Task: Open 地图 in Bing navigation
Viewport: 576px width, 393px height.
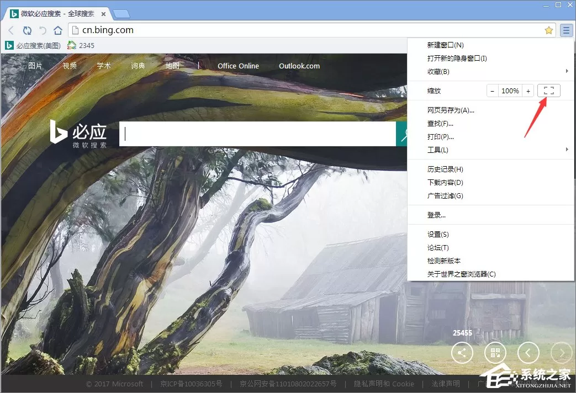Action: tap(172, 66)
